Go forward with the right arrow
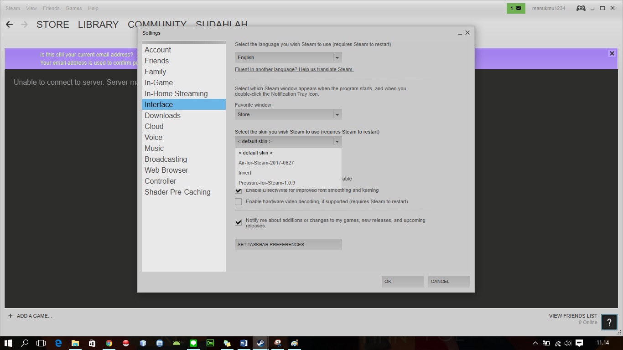623x350 pixels. [25, 24]
